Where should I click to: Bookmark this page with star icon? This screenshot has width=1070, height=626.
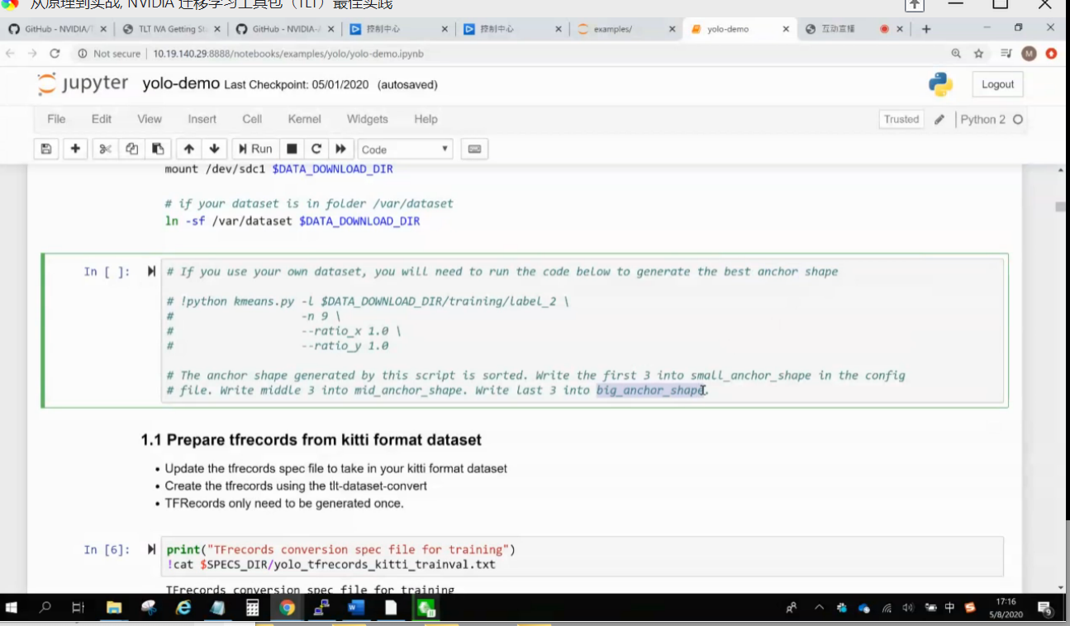point(979,54)
